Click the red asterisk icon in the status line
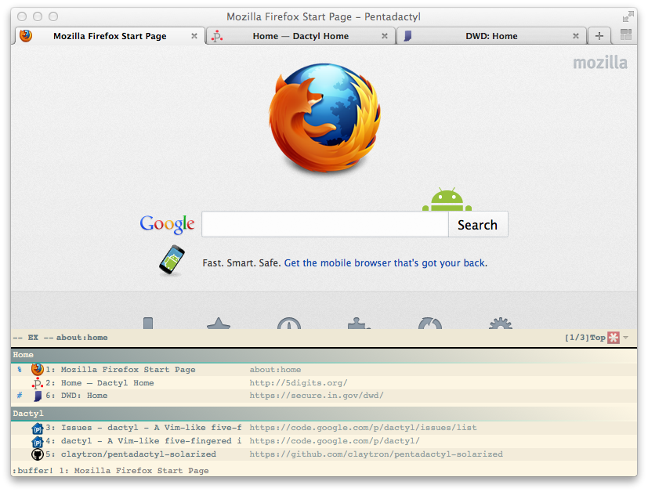The image size is (648, 492). pyautogui.click(x=614, y=338)
